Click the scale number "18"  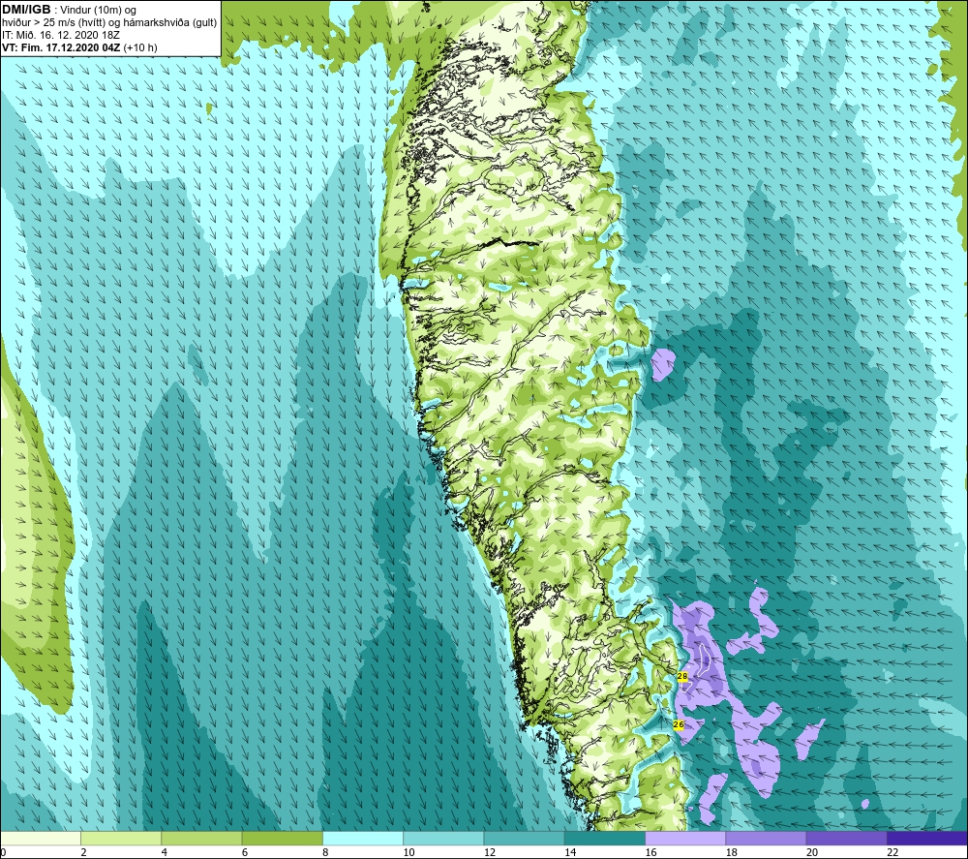pyautogui.click(x=732, y=853)
